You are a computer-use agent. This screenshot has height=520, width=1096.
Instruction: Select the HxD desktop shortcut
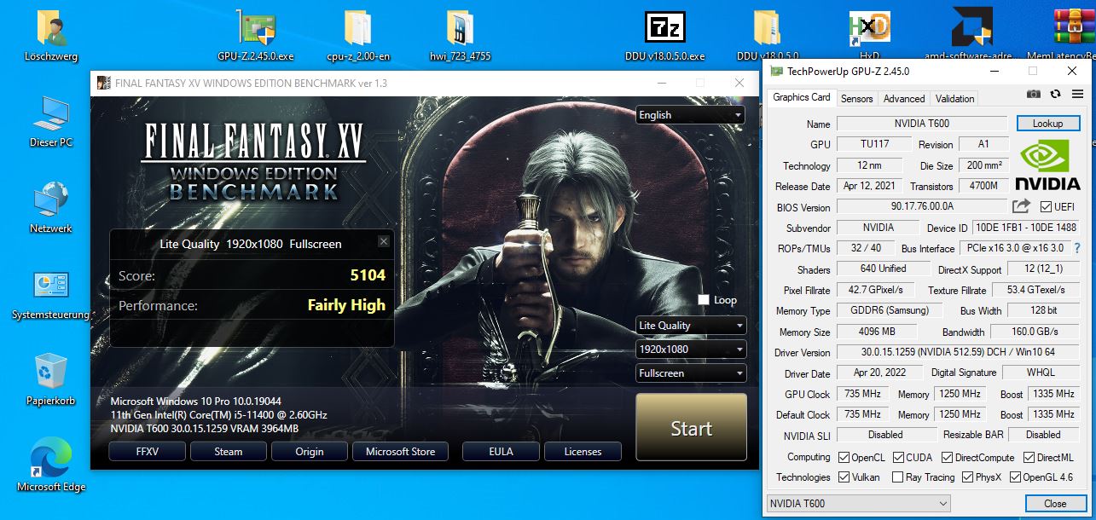[x=869, y=37]
